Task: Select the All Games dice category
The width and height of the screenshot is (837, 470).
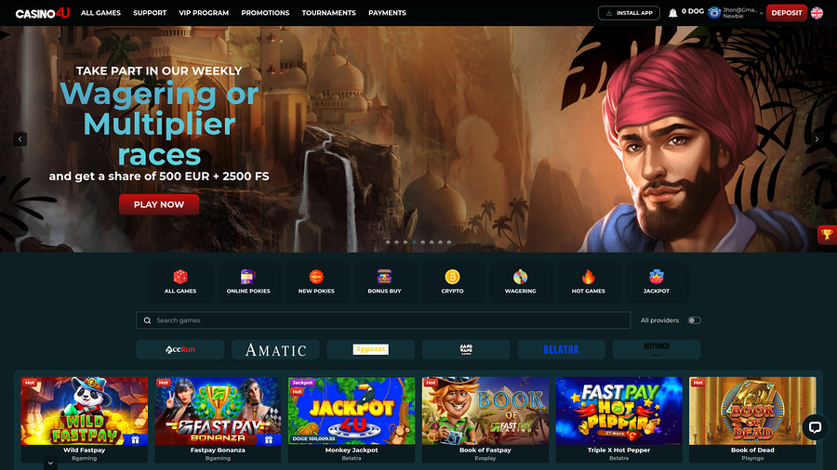Action: tap(180, 281)
